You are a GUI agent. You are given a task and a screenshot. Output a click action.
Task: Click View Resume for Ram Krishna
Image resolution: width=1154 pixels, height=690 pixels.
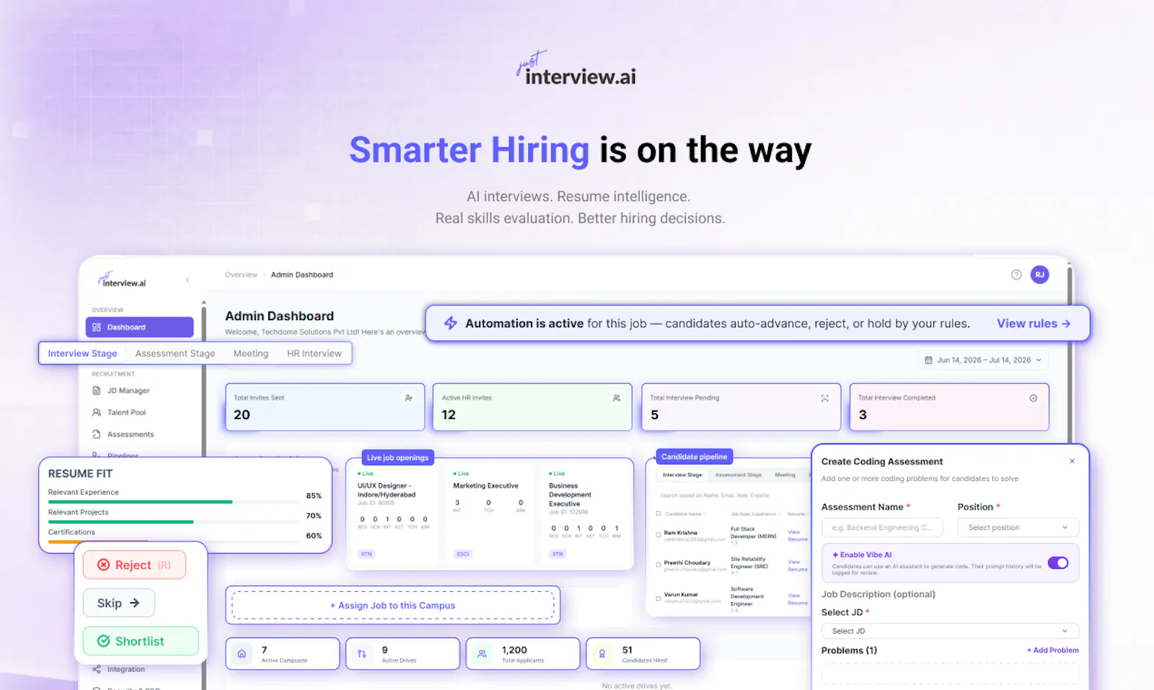[797, 536]
